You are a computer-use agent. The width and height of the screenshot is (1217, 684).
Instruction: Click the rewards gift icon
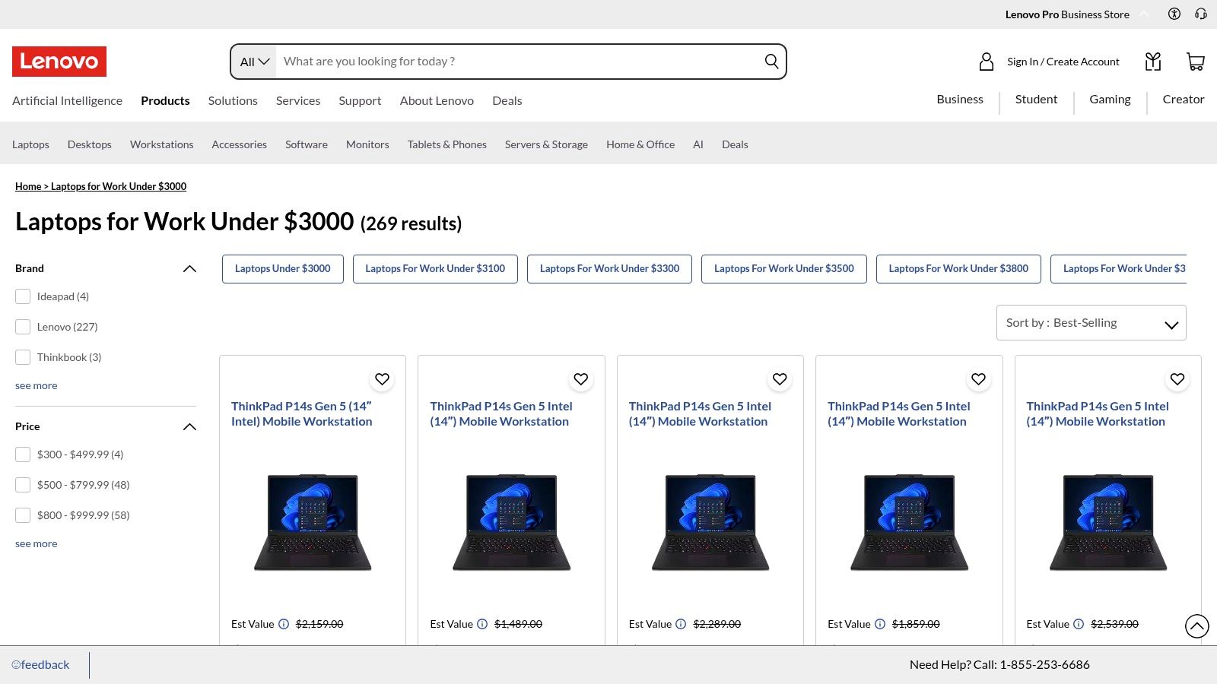pos(1153,62)
